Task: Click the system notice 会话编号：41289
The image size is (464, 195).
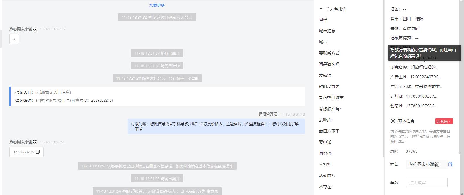Action: [x=157, y=78]
